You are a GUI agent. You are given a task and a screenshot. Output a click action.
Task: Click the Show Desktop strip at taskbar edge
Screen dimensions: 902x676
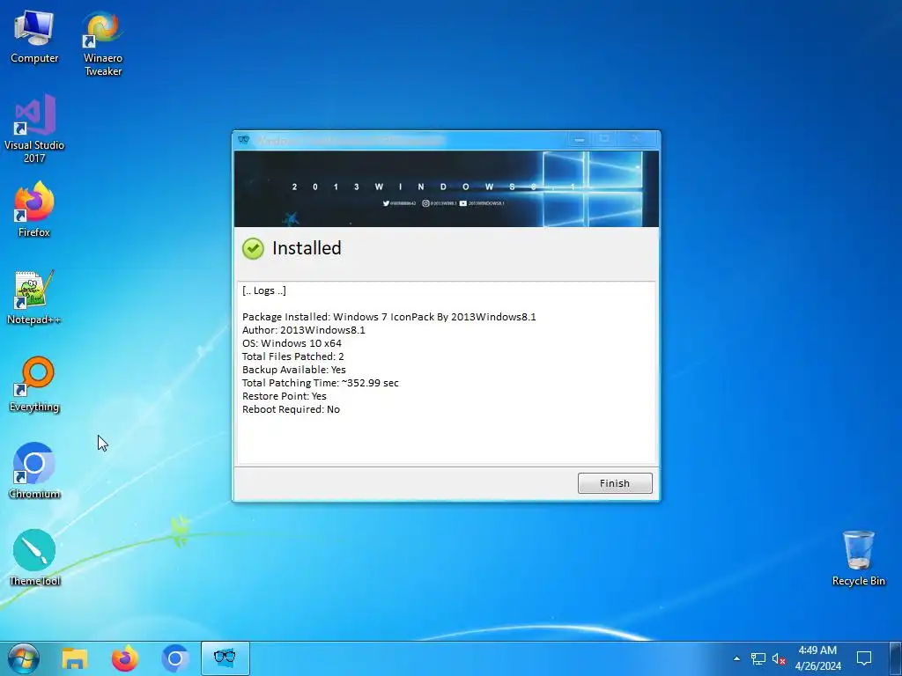tap(896, 658)
